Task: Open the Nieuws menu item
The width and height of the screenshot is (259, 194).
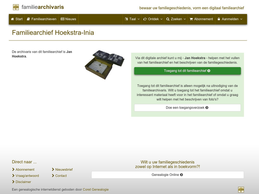Action: click(68, 19)
